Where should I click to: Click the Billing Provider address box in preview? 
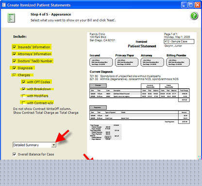pos(178,62)
